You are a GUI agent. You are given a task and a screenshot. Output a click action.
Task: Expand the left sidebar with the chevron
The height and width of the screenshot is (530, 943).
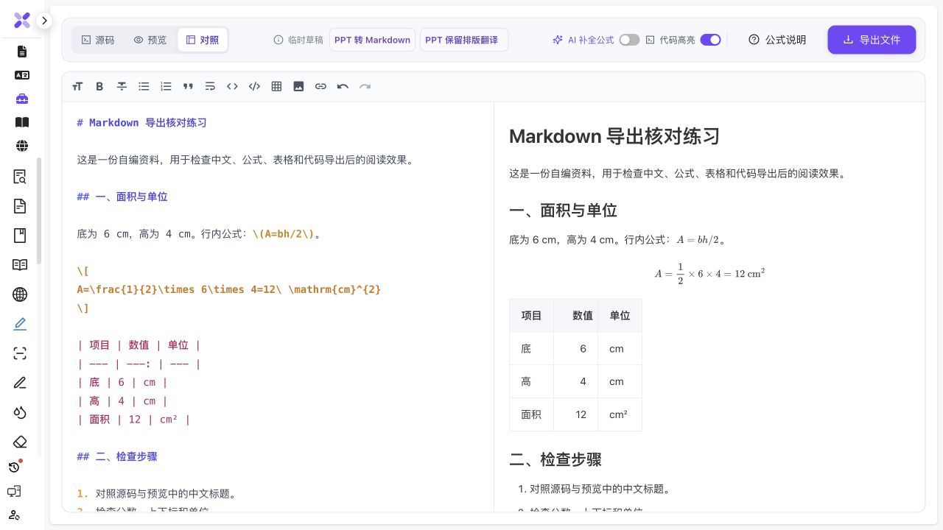pos(44,21)
